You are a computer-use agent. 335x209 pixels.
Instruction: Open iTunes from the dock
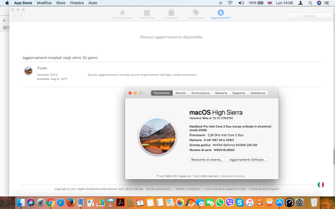[250, 202]
